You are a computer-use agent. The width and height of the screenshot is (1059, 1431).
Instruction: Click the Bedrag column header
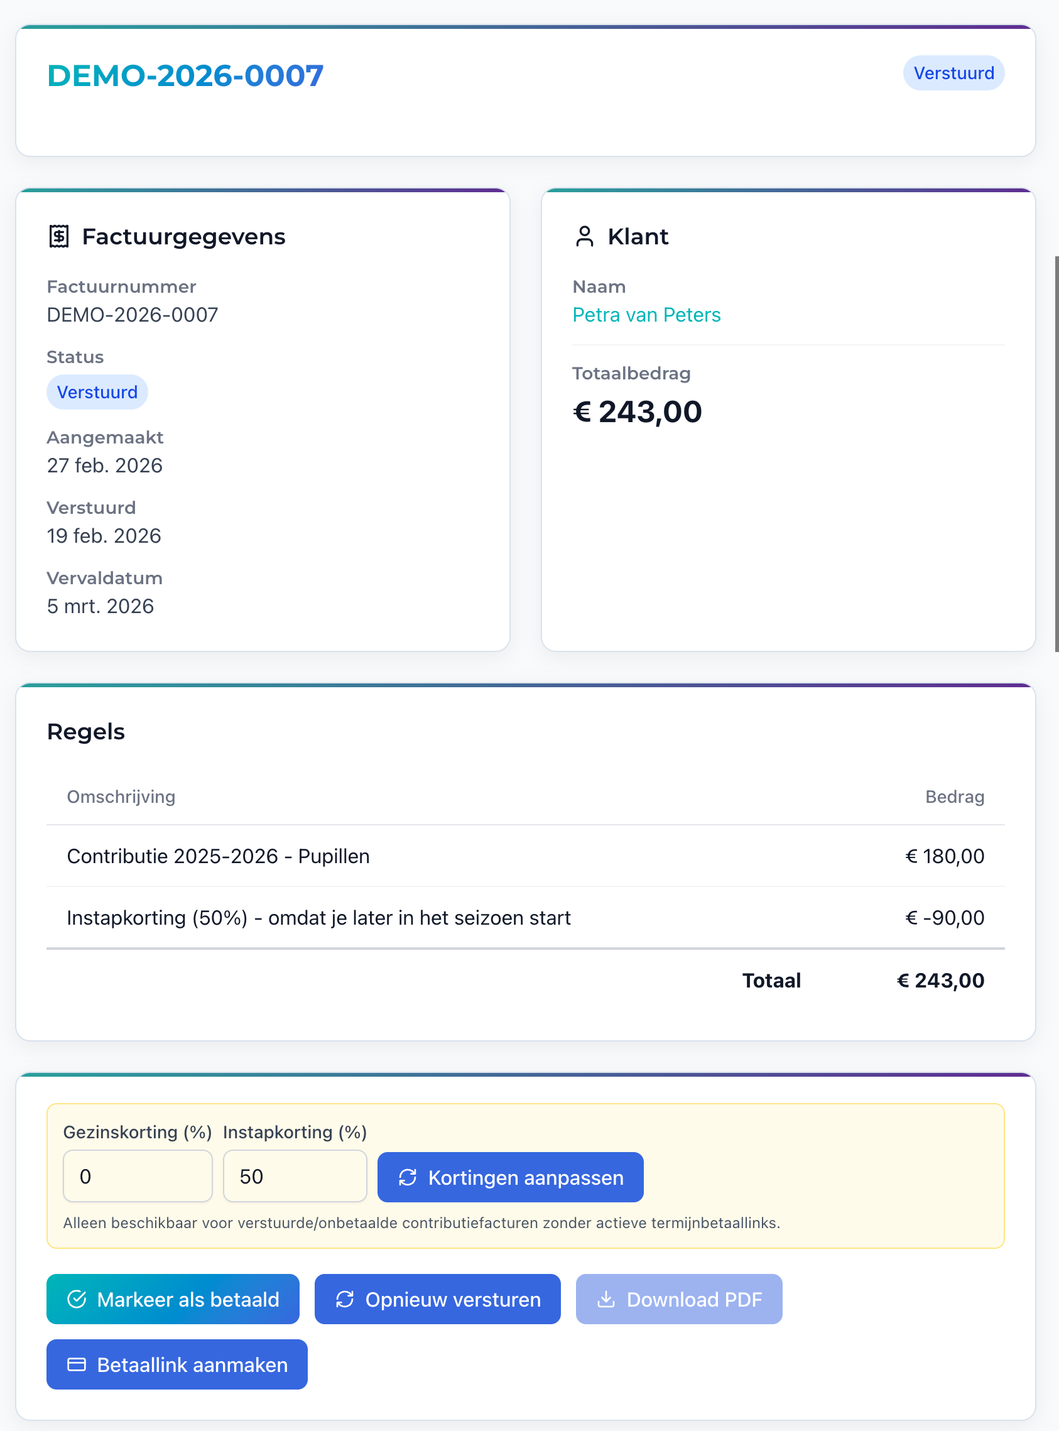[954, 797]
